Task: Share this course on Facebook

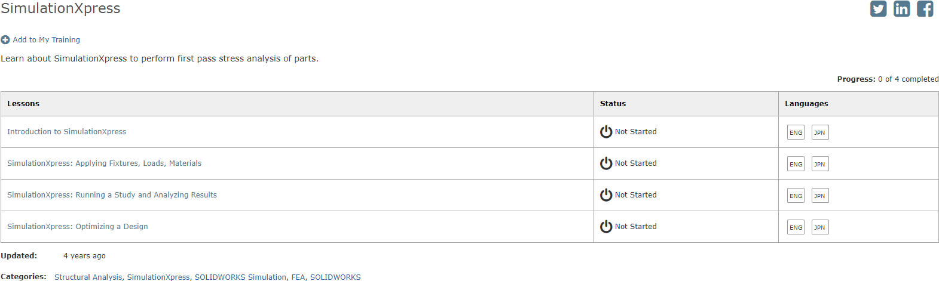Action: tap(925, 9)
